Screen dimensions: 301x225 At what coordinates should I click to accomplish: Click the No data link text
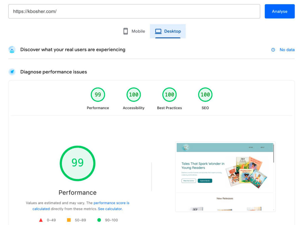click(287, 50)
